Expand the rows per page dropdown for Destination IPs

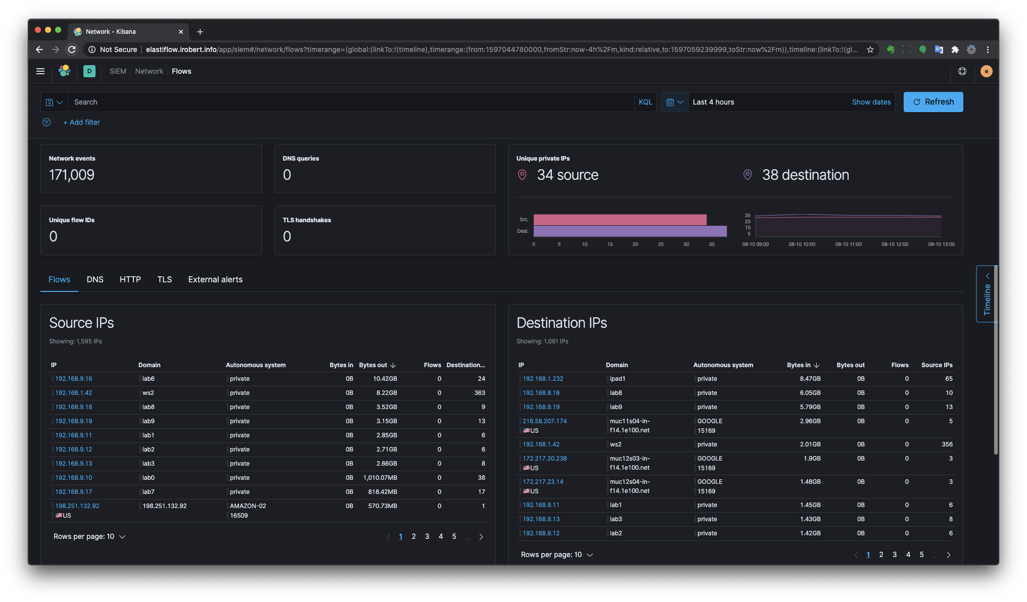pyautogui.click(x=589, y=555)
